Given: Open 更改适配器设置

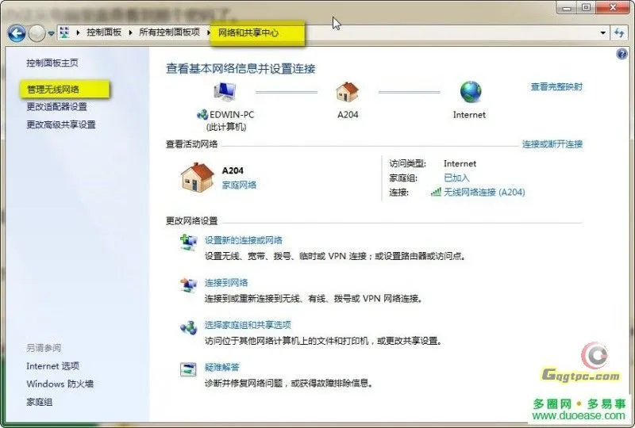Looking at the screenshot, I should click(56, 107).
